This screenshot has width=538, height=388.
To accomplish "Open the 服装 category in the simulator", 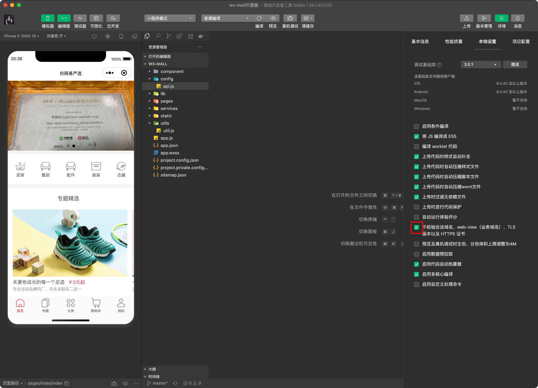I will pyautogui.click(x=96, y=169).
